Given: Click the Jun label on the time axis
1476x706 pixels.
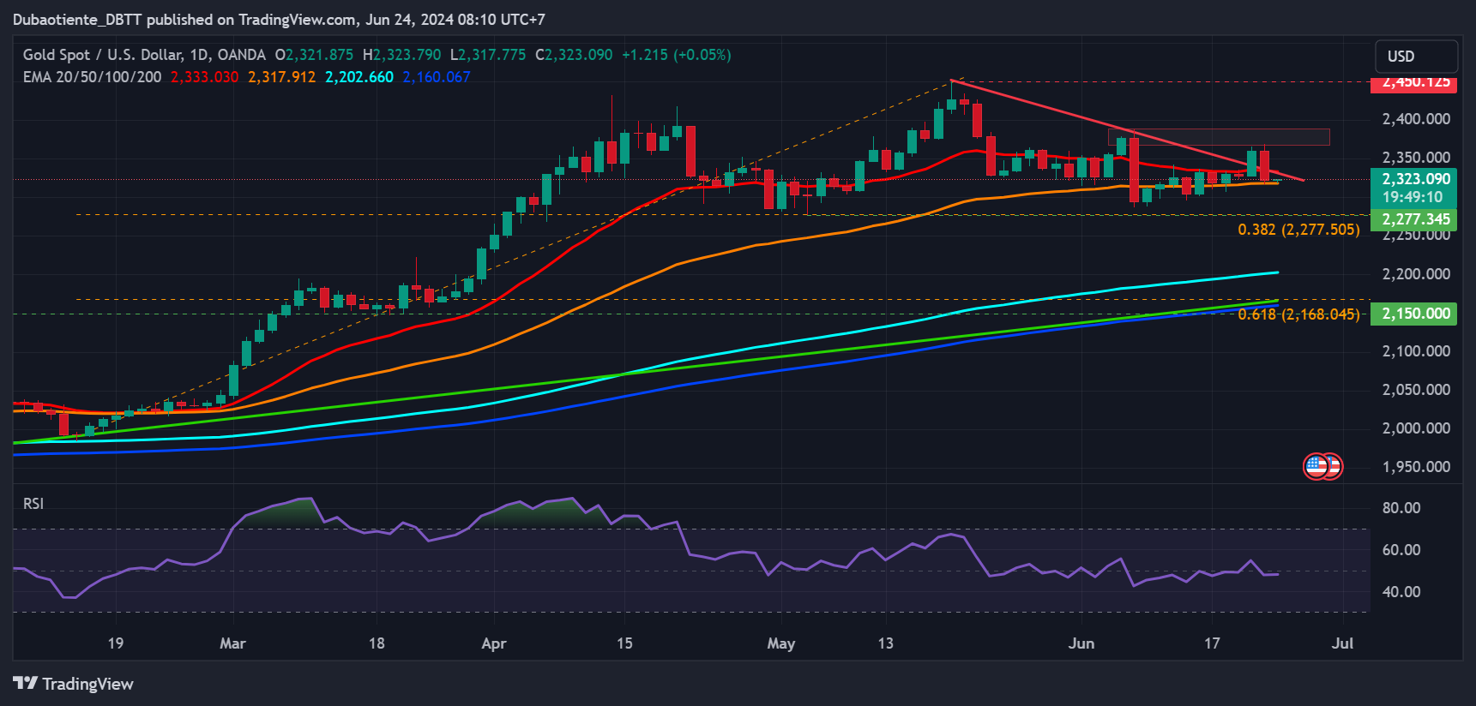Looking at the screenshot, I should click(x=1081, y=643).
